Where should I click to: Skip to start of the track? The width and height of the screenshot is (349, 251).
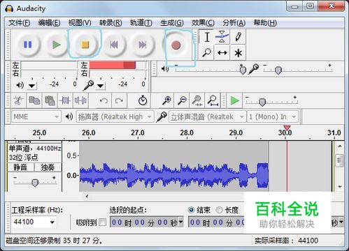click(114, 45)
